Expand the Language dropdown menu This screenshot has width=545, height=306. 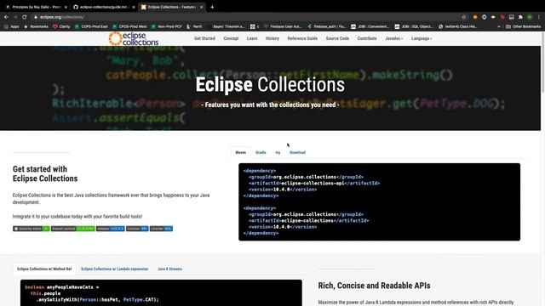pos(422,38)
